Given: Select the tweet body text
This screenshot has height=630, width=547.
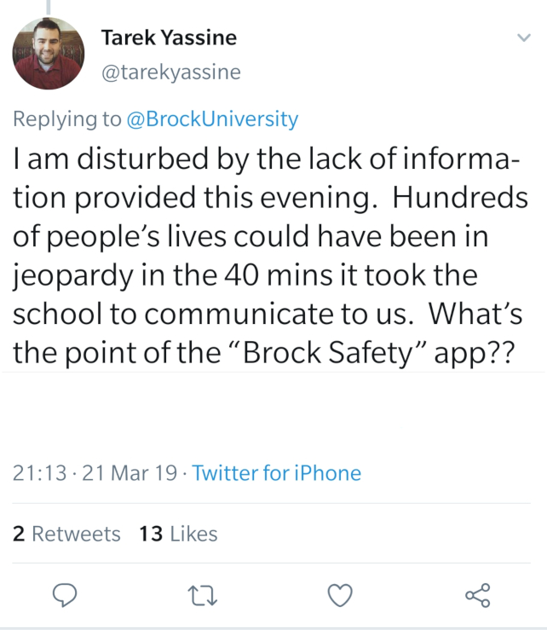Looking at the screenshot, I should [x=270, y=256].
